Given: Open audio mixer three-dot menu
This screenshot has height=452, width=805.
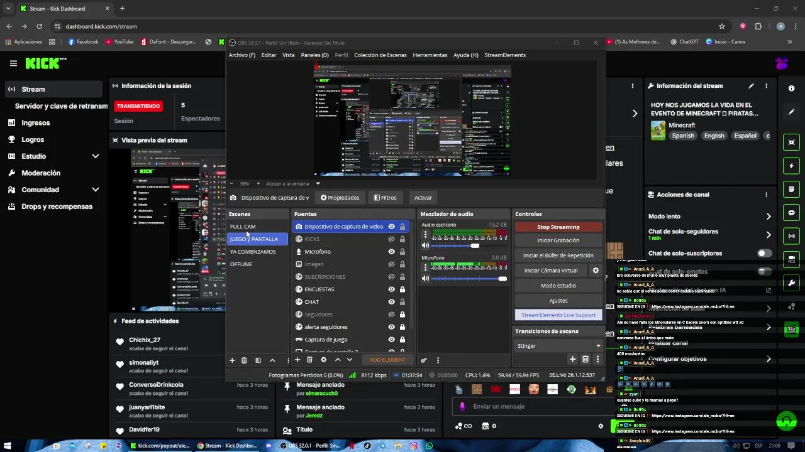Looking at the screenshot, I should 438,360.
